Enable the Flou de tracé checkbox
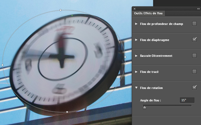201x125 pixels. coord(194,72)
